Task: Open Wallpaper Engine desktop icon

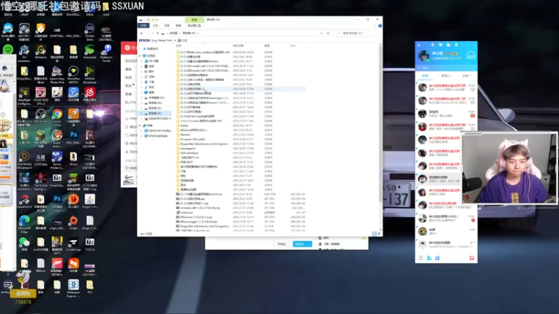Action: pyautogui.click(x=73, y=288)
